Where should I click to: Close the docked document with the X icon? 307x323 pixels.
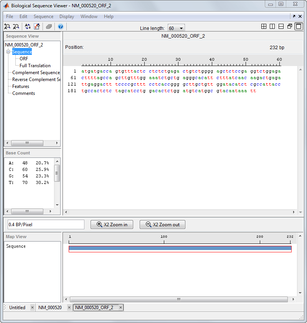[300, 16]
